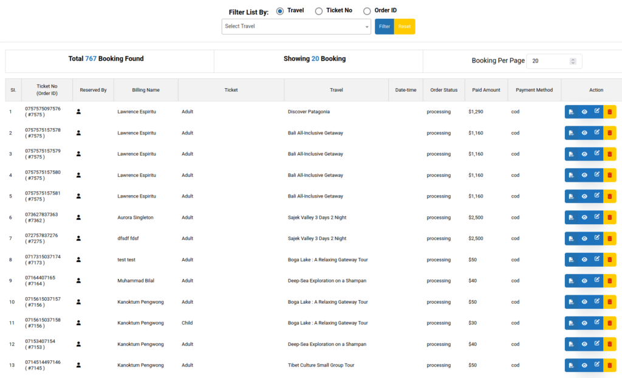Click the blue Filter button
Viewport: 622px width, 378px height.
[x=384, y=27]
